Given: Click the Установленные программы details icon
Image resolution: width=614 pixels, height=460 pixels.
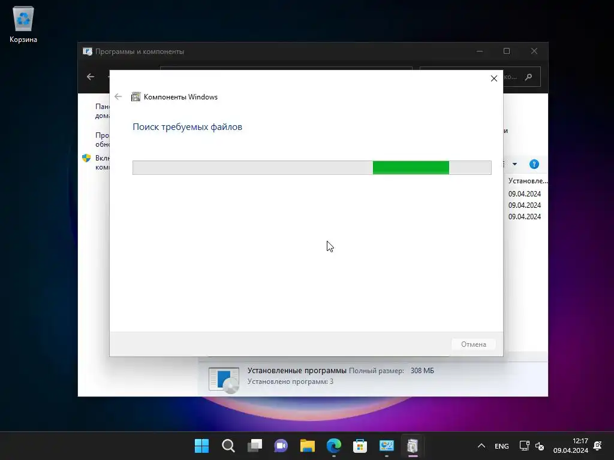Looking at the screenshot, I should click(224, 379).
